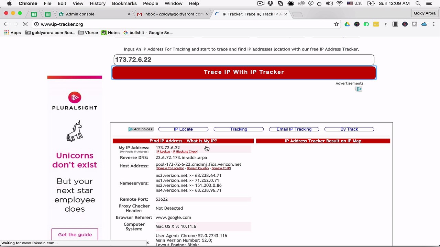The height and width of the screenshot is (247, 440).
Task: Click the green Pushbullet extension icon
Action: point(366,24)
